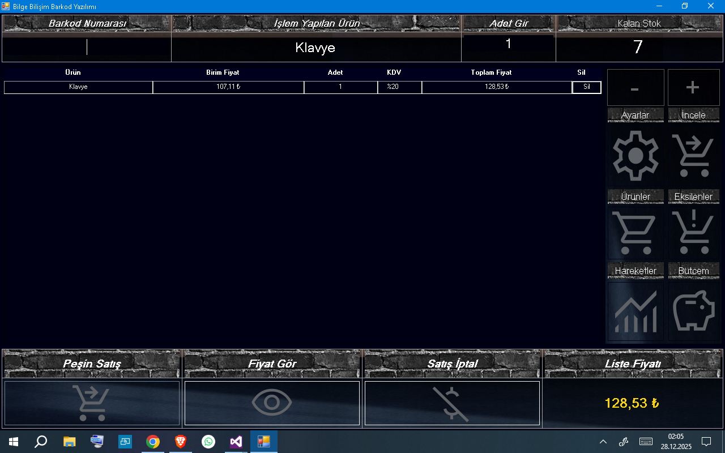Click the Toplam Fiyat column header

(x=491, y=72)
